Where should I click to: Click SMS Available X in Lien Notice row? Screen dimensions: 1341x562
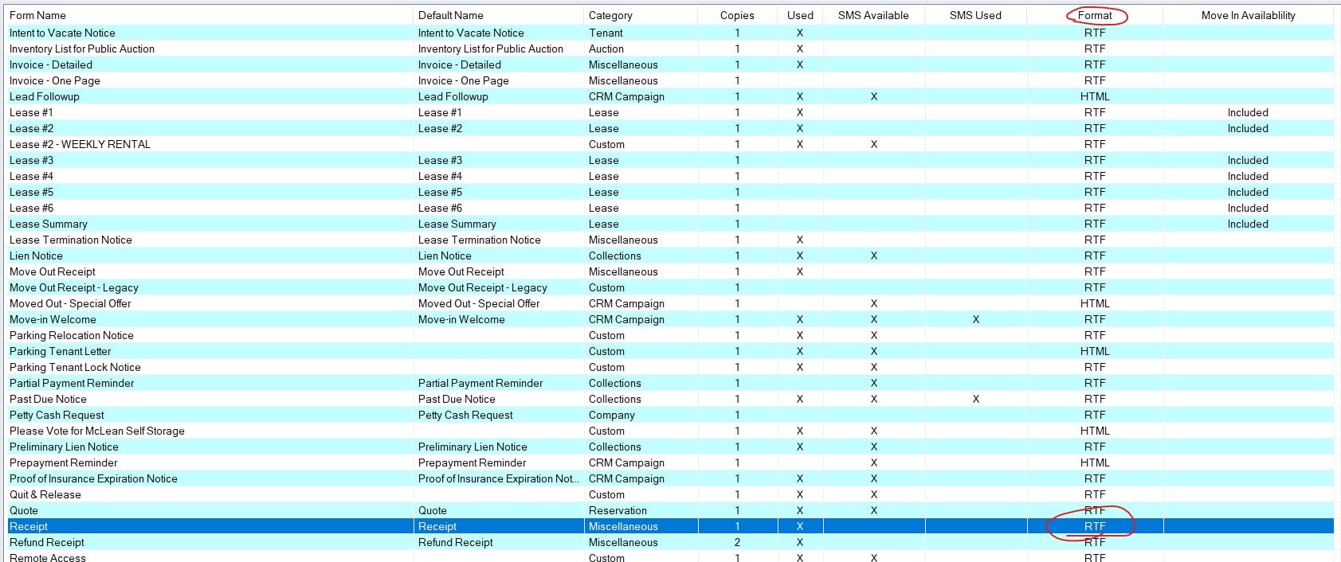874,256
